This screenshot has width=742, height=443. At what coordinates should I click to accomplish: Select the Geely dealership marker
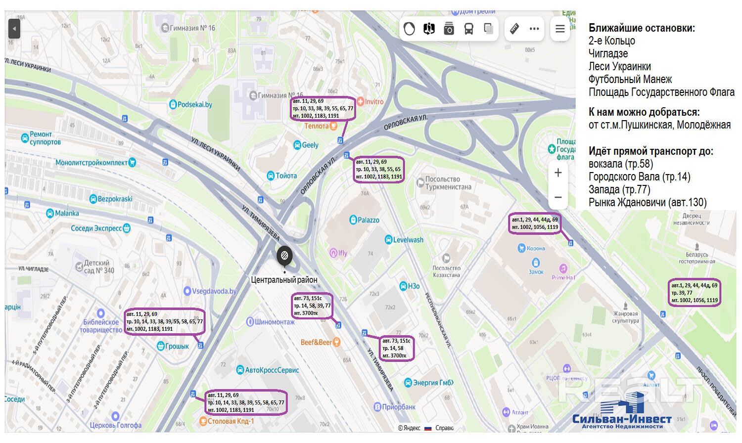(x=297, y=145)
